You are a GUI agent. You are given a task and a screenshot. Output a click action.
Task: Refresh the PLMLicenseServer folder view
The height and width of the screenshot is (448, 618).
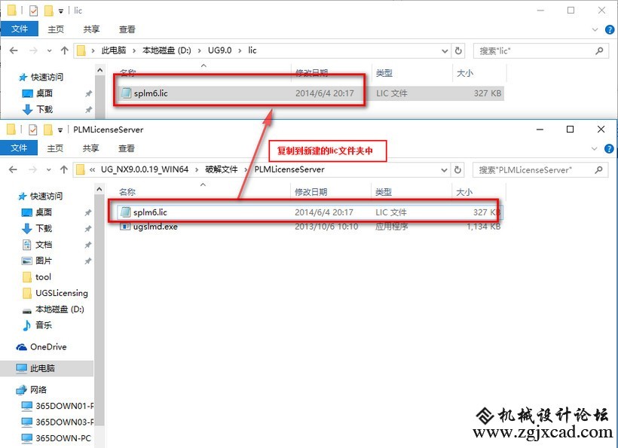tap(457, 169)
